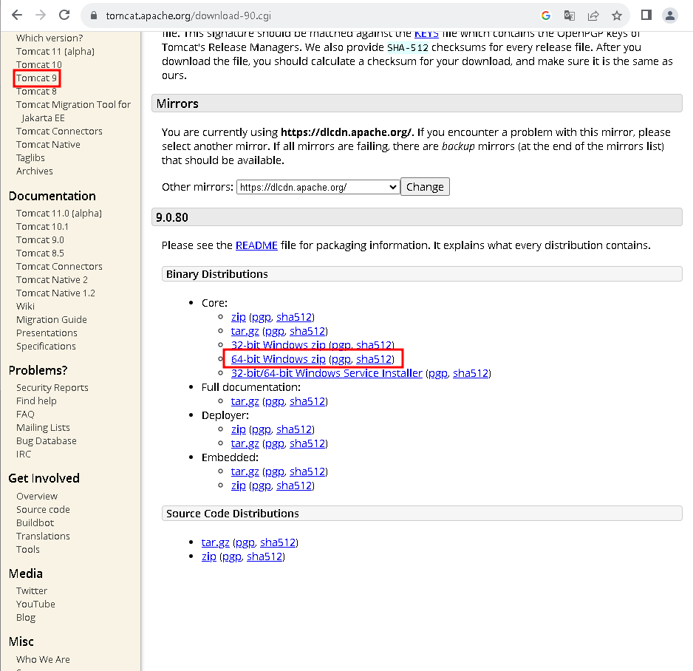This screenshot has width=693, height=671.
Task: Open Tomcat Native download link
Action: (x=48, y=145)
